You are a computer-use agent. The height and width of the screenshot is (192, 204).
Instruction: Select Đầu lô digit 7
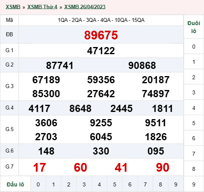pyautogui.click(x=145, y=184)
